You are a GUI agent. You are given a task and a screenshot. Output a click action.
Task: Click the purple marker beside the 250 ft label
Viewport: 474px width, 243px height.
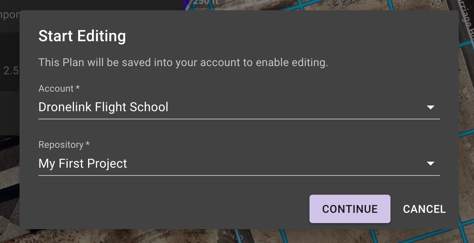pos(188,4)
